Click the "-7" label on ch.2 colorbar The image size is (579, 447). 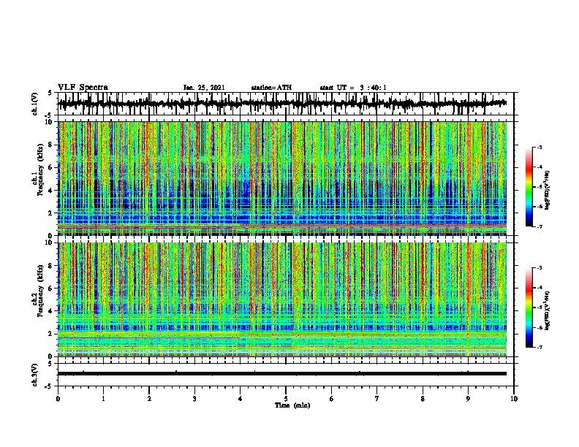point(539,347)
